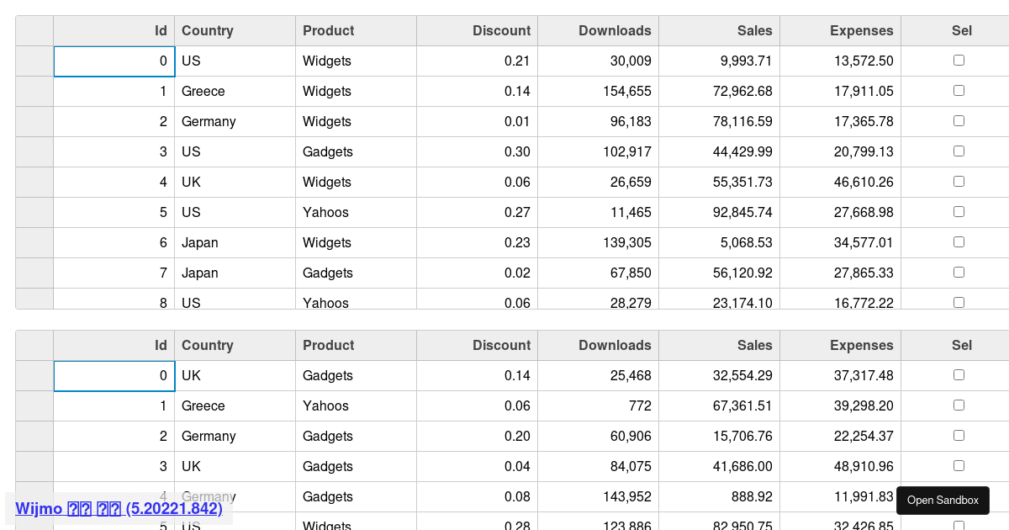1009x530 pixels.
Task: Select the Id 0 cell in second grid
Action: 114,375
